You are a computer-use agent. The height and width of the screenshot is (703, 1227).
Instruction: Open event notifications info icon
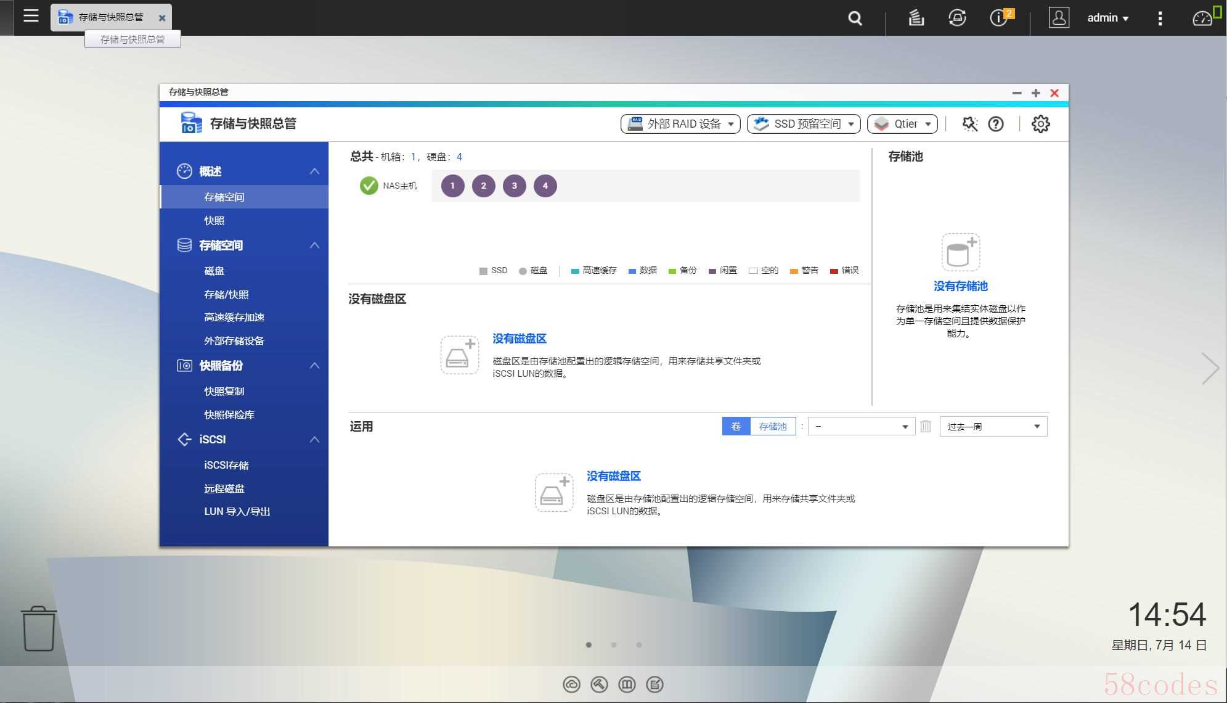[998, 18]
